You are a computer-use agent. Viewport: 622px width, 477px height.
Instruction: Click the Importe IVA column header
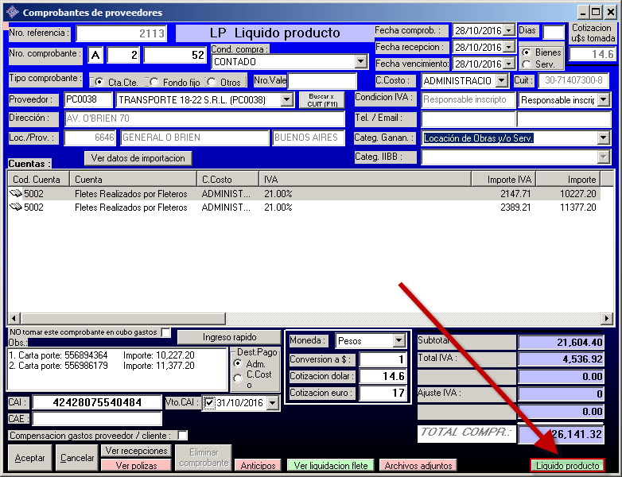pos(503,180)
